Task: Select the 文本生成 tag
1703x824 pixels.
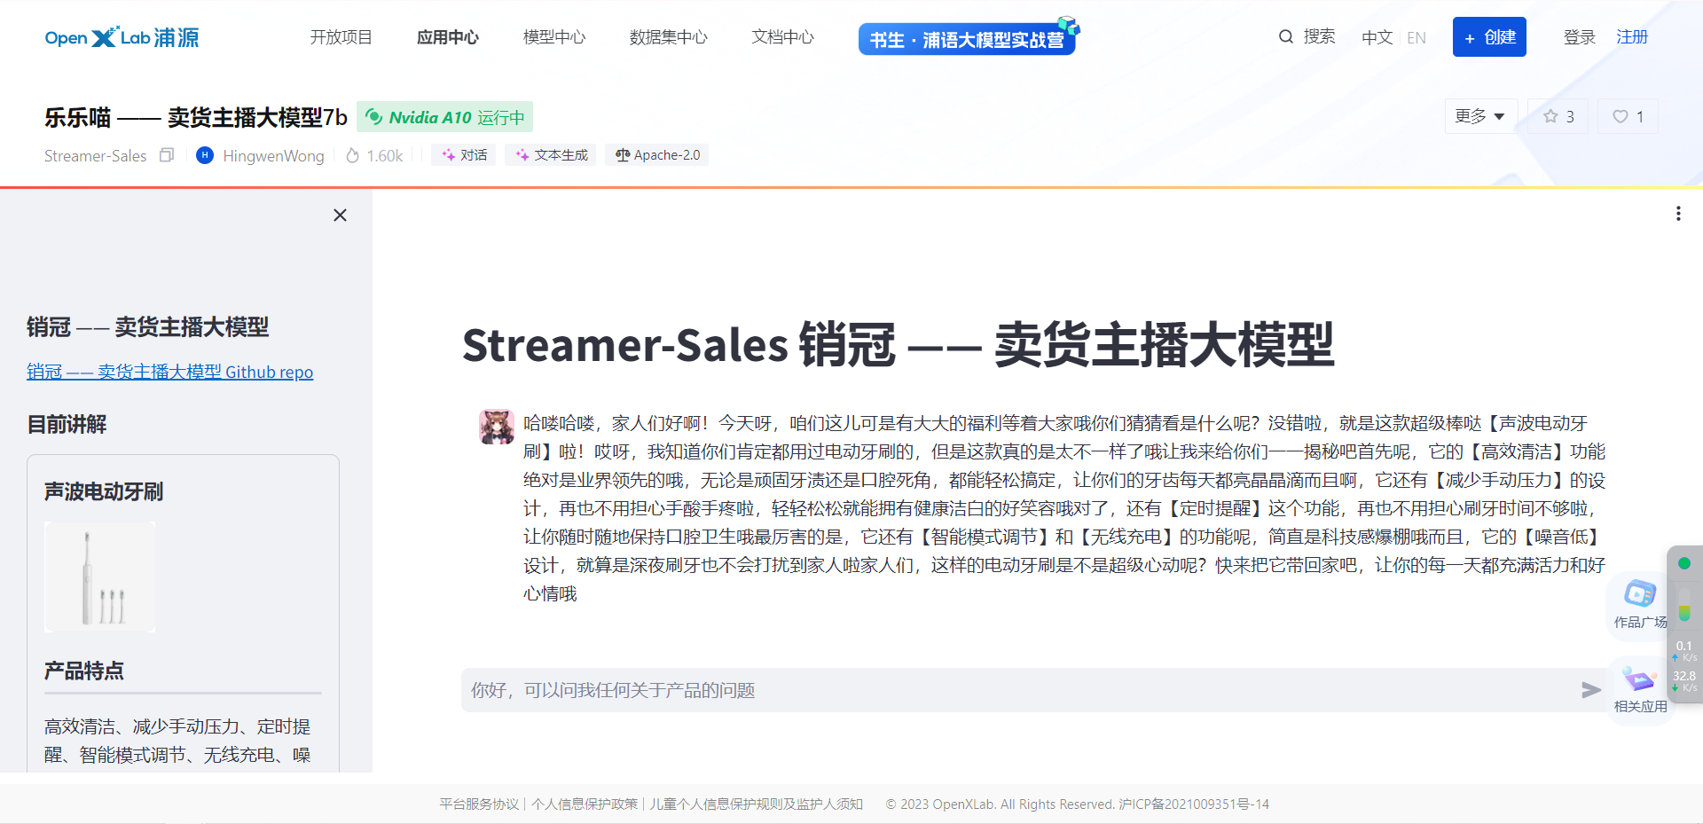Action: 552,155
